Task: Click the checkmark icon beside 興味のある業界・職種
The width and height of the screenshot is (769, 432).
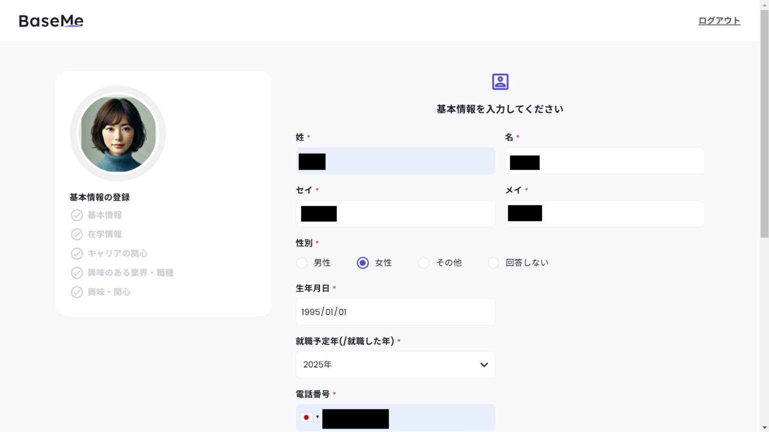Action: (x=77, y=272)
